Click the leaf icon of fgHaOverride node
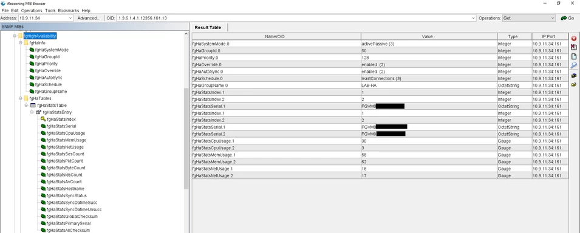Screen dimensions: 580x233 (32, 70)
